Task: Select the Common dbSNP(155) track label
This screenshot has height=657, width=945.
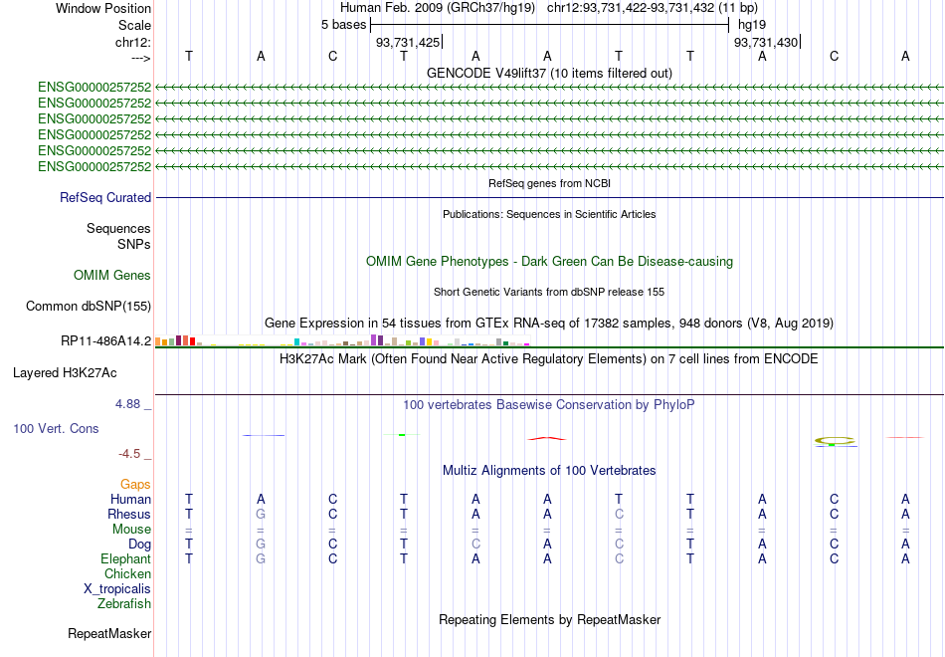Action: point(89,306)
